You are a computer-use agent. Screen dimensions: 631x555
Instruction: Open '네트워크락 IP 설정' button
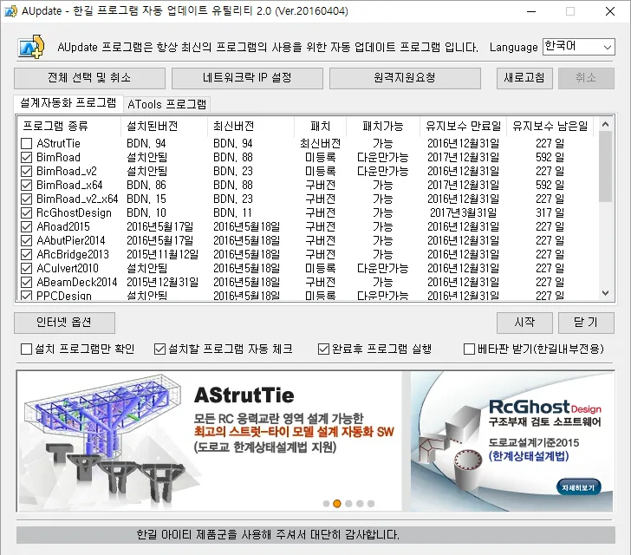pos(247,78)
